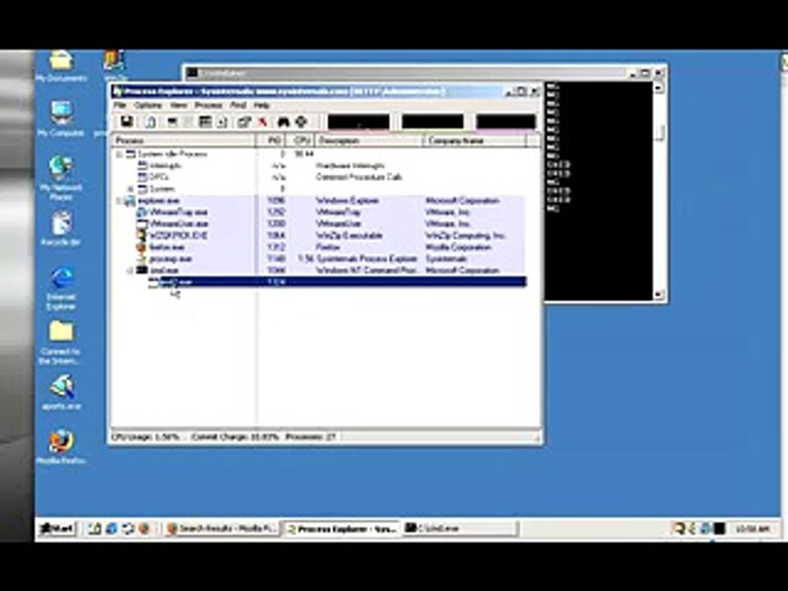Click the rightmost black history graph in toolbar

(x=506, y=121)
